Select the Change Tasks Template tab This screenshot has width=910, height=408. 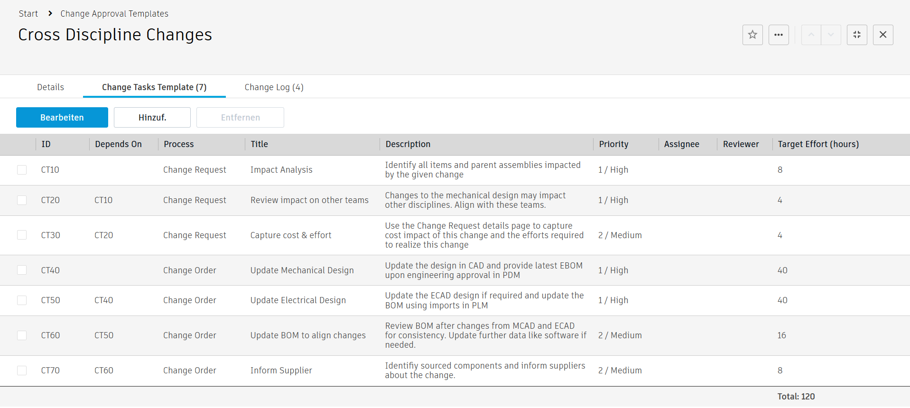(154, 87)
